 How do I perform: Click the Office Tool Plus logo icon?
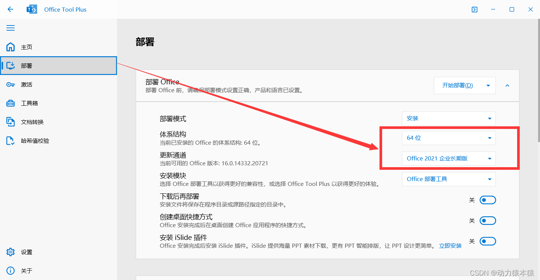point(32,9)
